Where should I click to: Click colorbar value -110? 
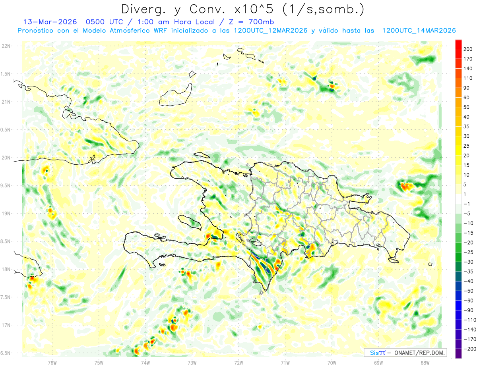tap(469, 320)
